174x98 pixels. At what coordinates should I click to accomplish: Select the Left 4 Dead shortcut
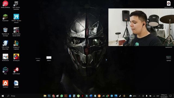[x=16, y=71]
